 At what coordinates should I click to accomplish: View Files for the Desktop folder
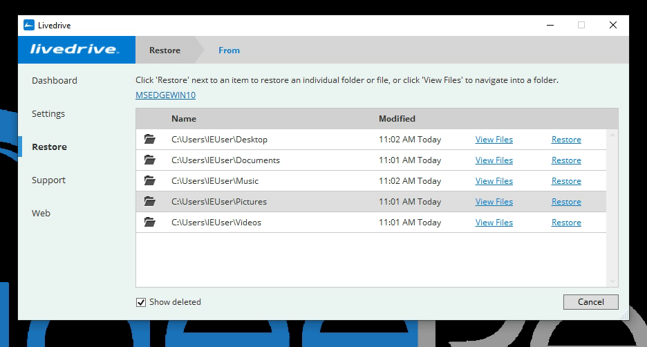pyautogui.click(x=494, y=140)
